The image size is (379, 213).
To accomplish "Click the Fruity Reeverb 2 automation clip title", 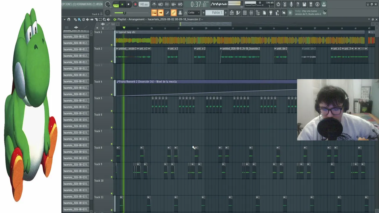I will coord(147,82).
